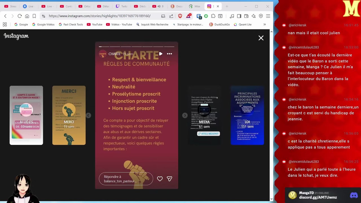Open the DuckDuckGo bookmark
Image resolution: width=361 pixels, height=203 pixels.
click(x=219, y=25)
